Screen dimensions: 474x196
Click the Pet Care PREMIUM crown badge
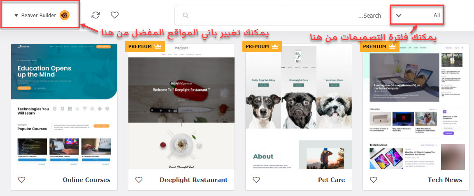point(263,46)
